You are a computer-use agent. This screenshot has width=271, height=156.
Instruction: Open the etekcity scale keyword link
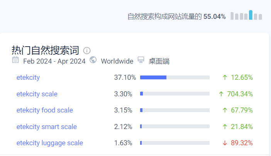pyautogui.click(x=37, y=94)
